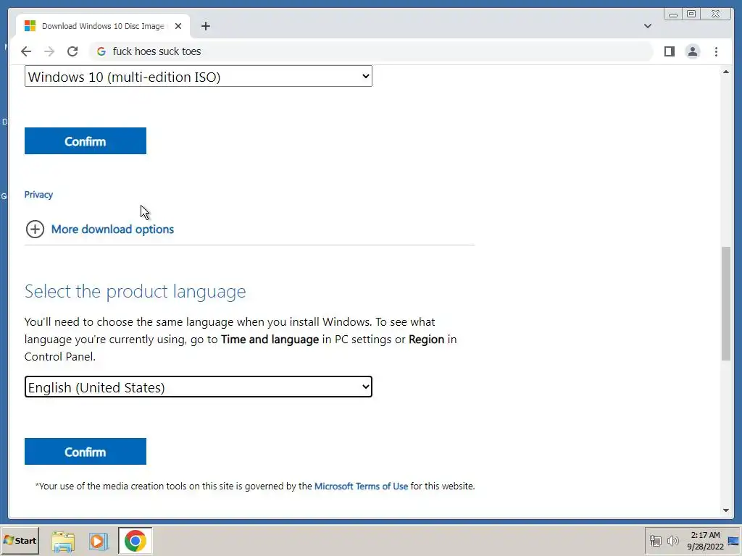Close the Download Windows 10 Disc Image tab

(x=178, y=26)
